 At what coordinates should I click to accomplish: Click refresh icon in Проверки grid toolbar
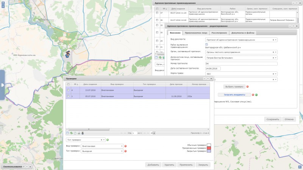coord(71,133)
